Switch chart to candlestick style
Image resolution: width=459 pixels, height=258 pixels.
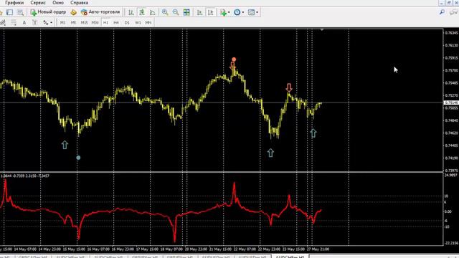[x=142, y=12]
